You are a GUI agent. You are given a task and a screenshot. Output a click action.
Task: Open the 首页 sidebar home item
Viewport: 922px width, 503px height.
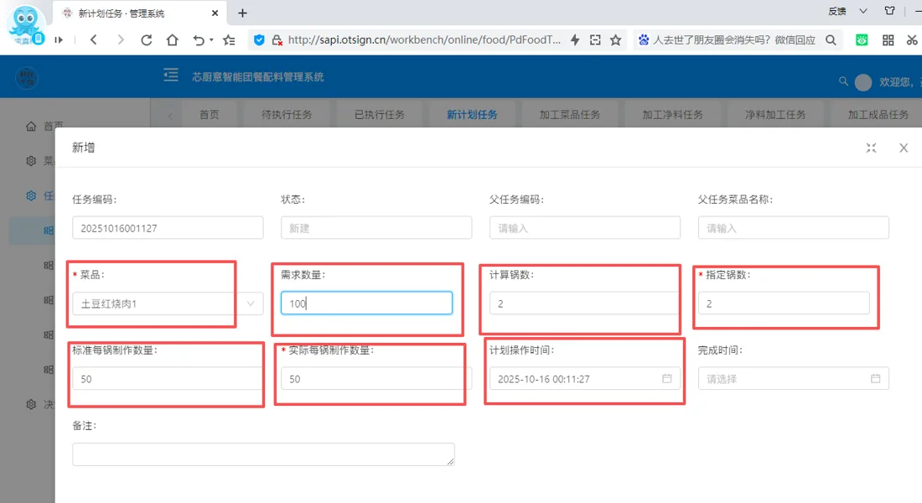pos(44,126)
